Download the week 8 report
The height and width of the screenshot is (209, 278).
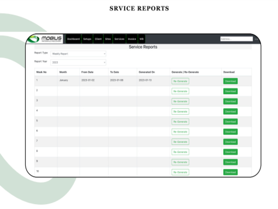click(230, 152)
